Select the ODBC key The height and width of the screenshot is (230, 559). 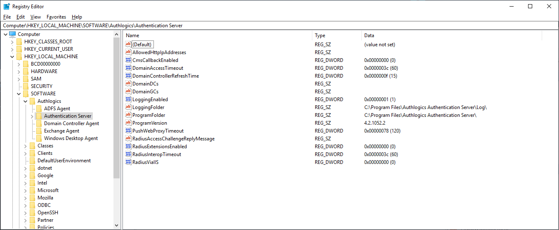pos(44,205)
